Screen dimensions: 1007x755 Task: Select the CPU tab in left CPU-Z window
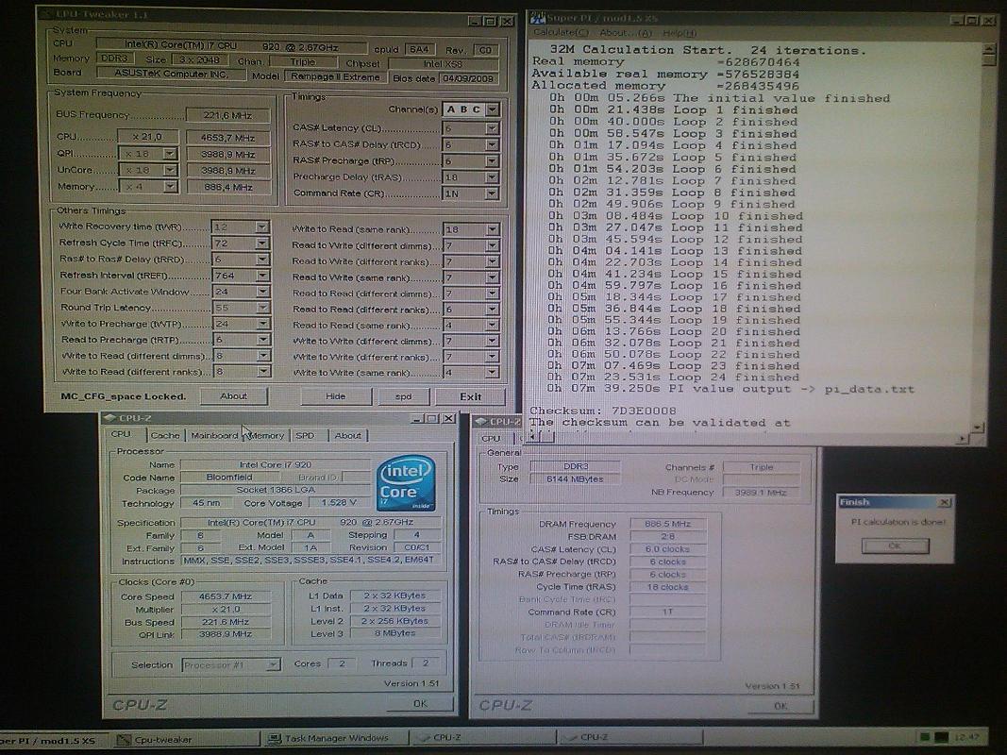(121, 434)
